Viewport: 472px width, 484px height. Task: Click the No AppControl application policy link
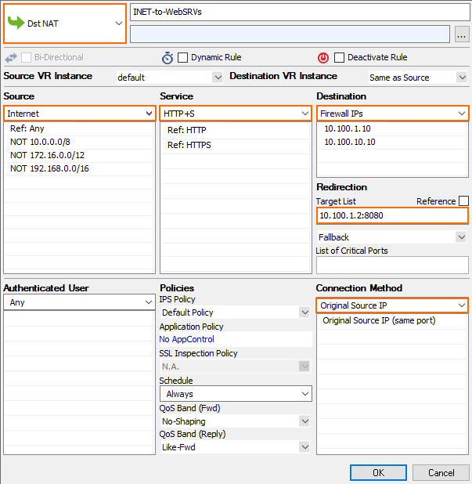pyautogui.click(x=186, y=339)
